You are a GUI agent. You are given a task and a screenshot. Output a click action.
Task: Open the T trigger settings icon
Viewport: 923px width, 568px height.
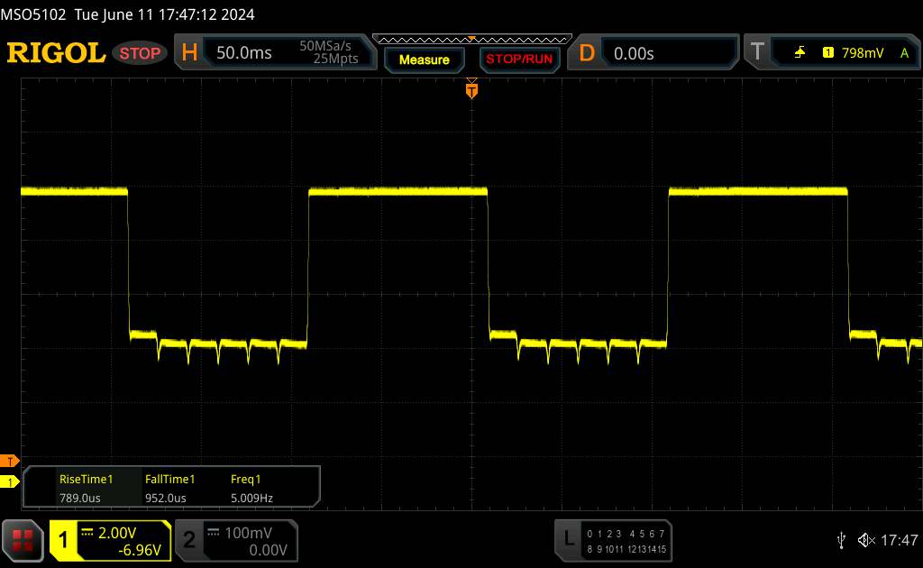pyautogui.click(x=756, y=53)
